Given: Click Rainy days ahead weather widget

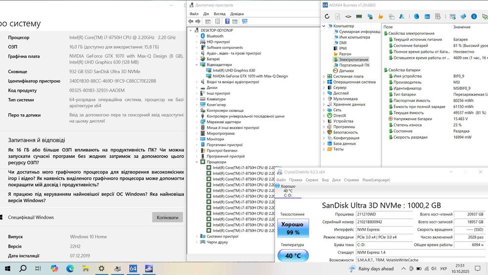Looking at the screenshot, I should pyautogui.click(x=371, y=269).
